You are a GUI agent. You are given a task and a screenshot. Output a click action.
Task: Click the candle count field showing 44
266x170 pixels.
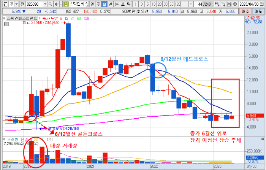198,4
